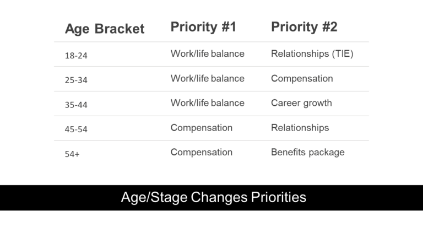Screen dimensions: 423x238
Task: Click black banner area left of the title text
Action: [55, 197]
